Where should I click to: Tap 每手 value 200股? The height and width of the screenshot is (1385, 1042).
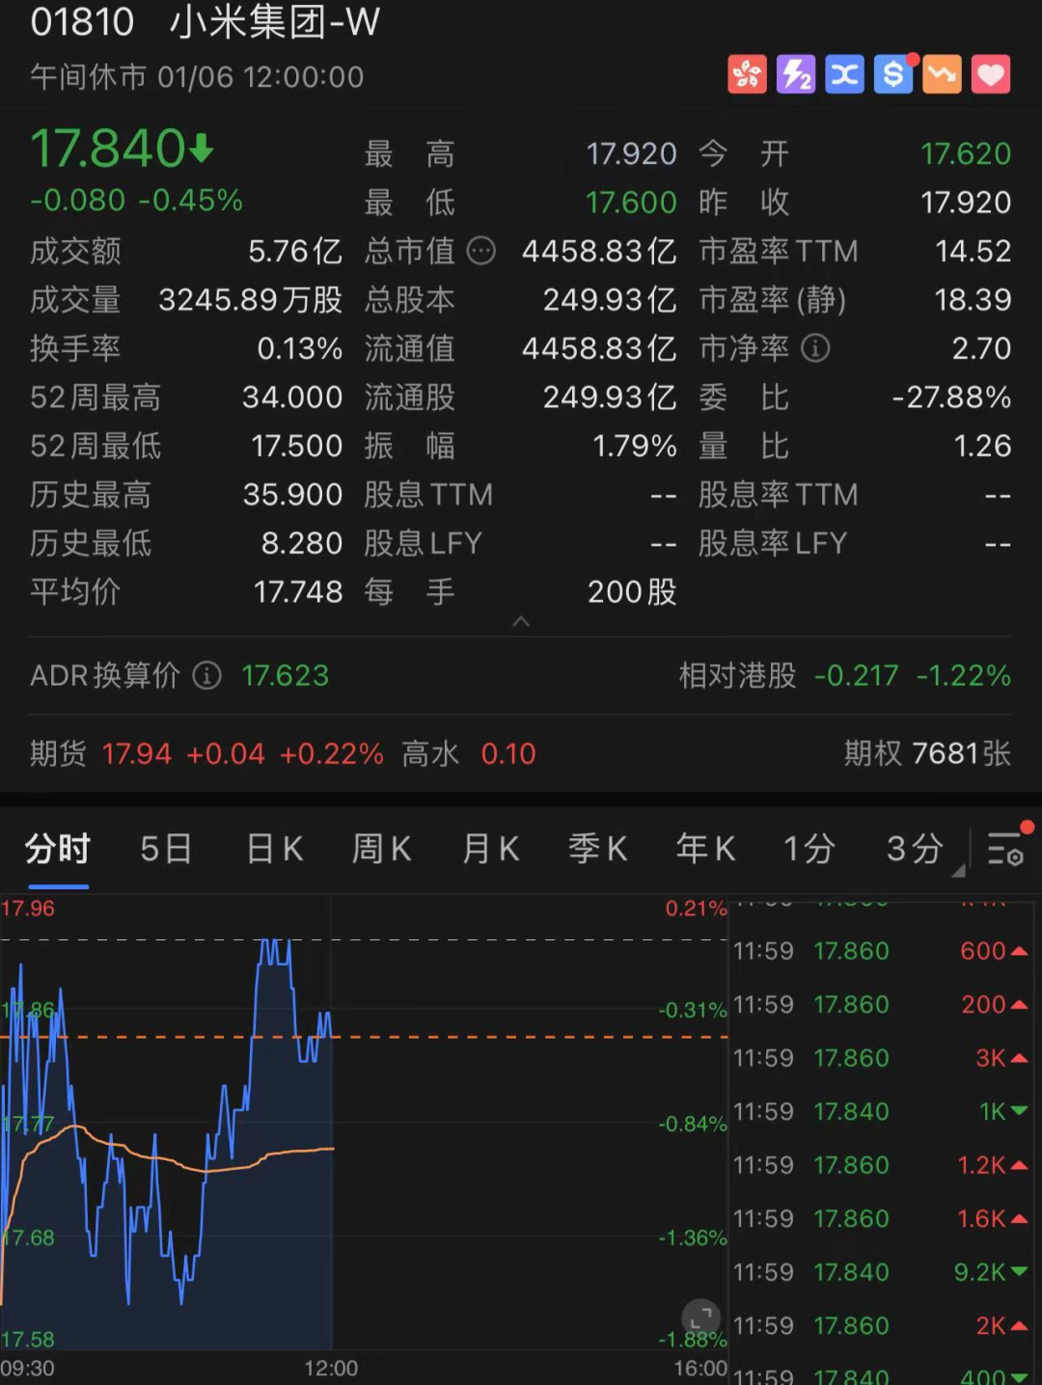(633, 591)
